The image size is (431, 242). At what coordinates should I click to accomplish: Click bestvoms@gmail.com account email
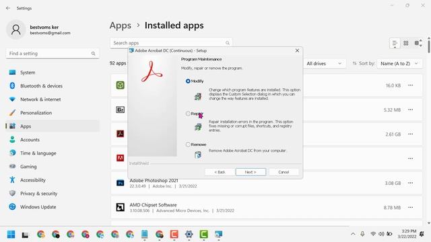click(x=50, y=33)
